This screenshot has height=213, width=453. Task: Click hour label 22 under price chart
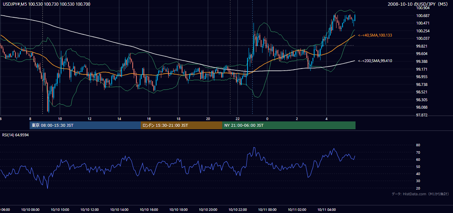click(237, 119)
